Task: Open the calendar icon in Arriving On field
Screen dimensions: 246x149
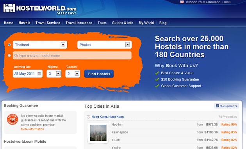Action: tap(39, 74)
